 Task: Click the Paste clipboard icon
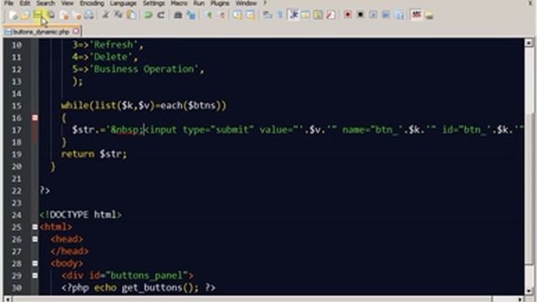point(132,15)
